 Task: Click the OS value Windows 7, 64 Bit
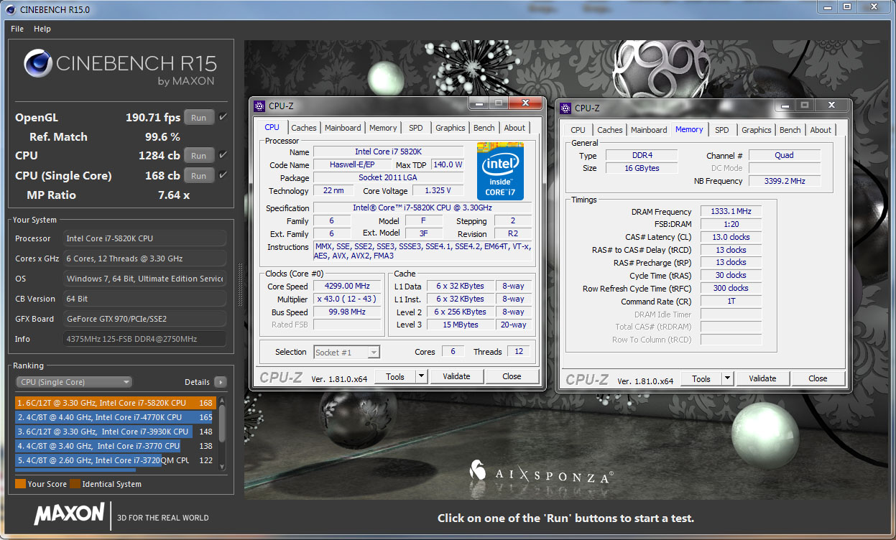point(145,279)
